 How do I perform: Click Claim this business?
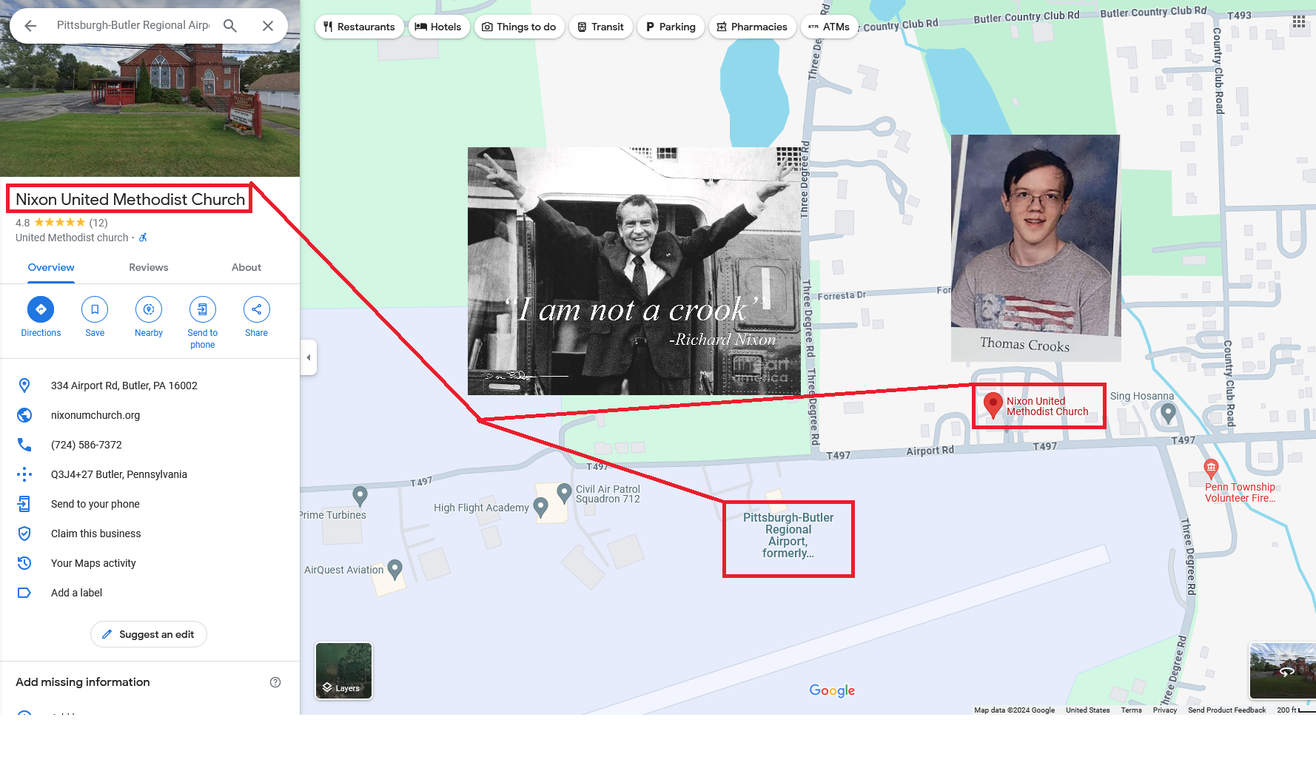[x=150, y=534]
